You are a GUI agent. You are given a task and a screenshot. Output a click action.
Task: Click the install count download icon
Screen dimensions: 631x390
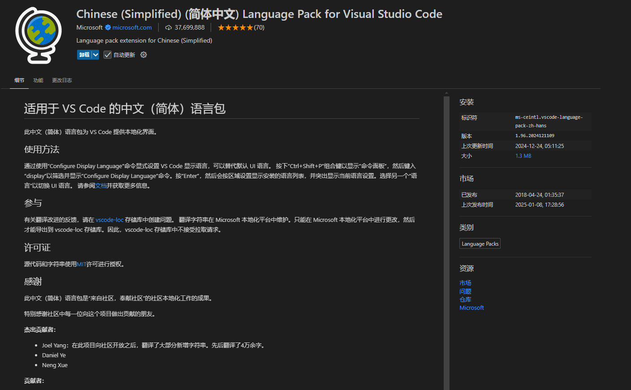[169, 27]
